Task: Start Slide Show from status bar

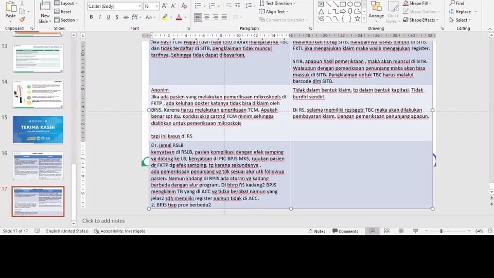Action: point(416,231)
